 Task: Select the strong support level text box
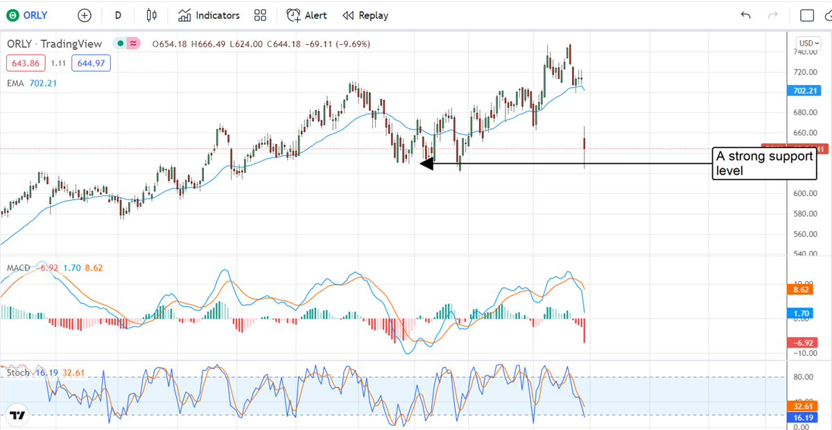(764, 163)
